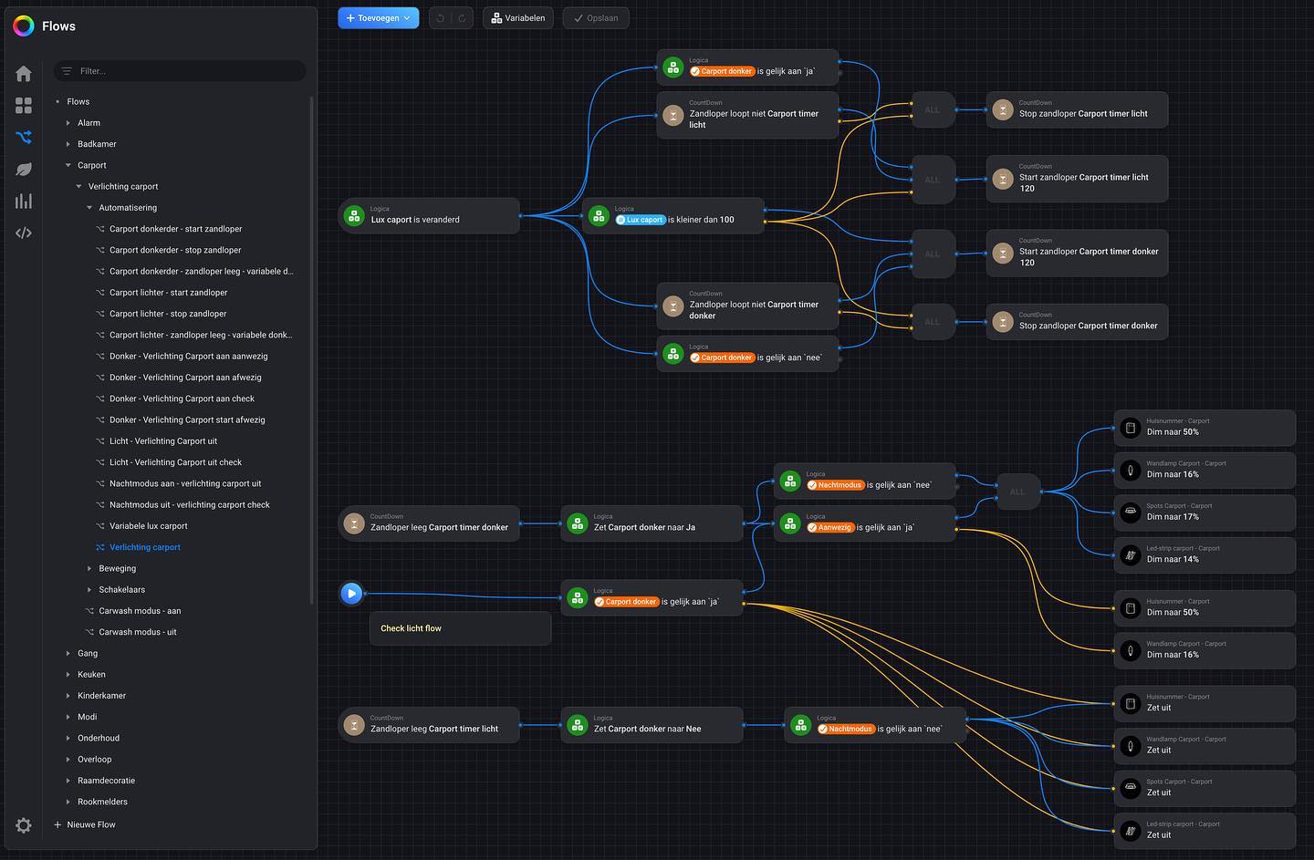Click Wandlamp icon on its Zet uit card
This screenshot has width=1314, height=860.
pos(1131,746)
